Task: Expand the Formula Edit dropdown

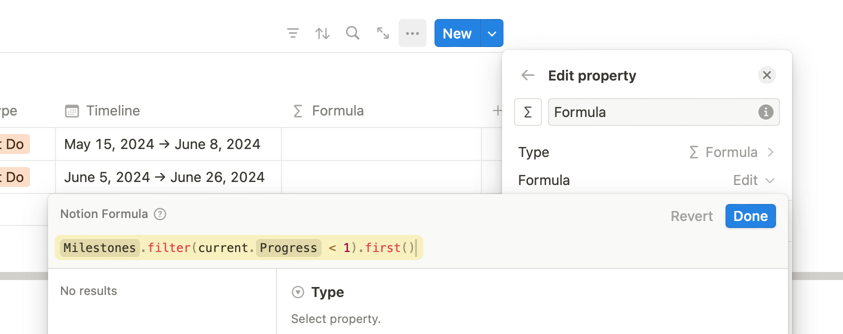Action: point(753,180)
